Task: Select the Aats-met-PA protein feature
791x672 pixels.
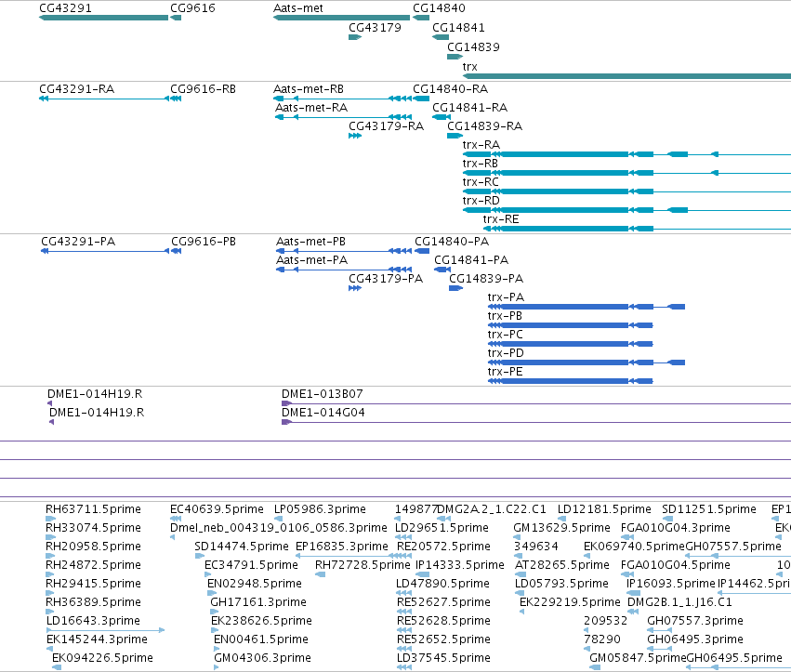Action: [x=344, y=270]
